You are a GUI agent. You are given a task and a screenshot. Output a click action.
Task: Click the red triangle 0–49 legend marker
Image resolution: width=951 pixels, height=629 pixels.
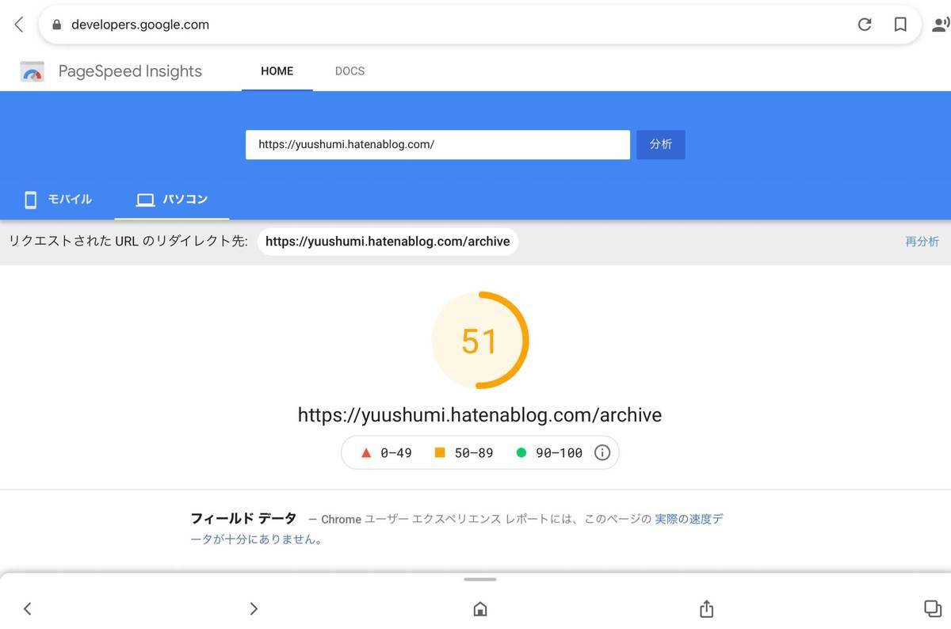(366, 453)
